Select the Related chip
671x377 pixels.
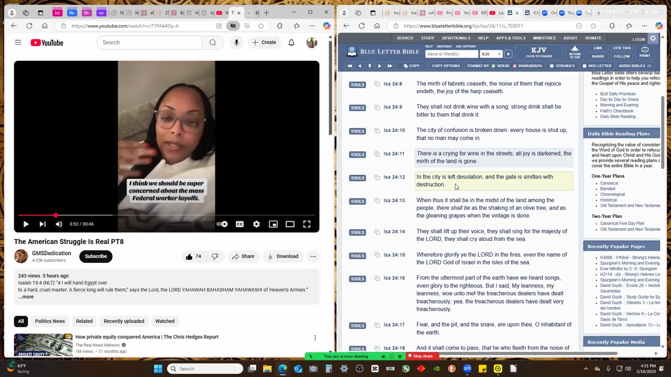click(84, 321)
